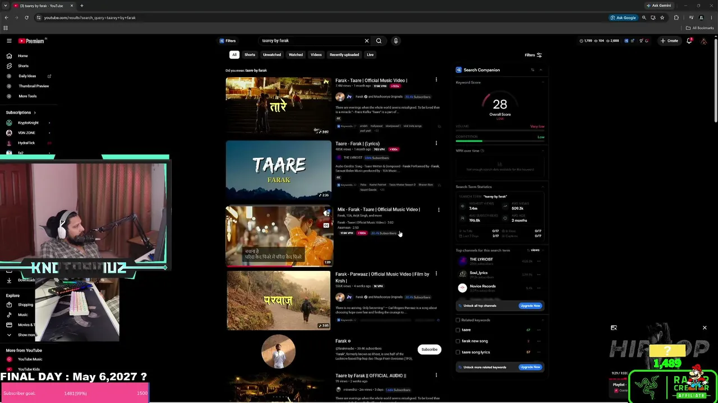Open the Filters menu with sliders icon

[x=533, y=55]
